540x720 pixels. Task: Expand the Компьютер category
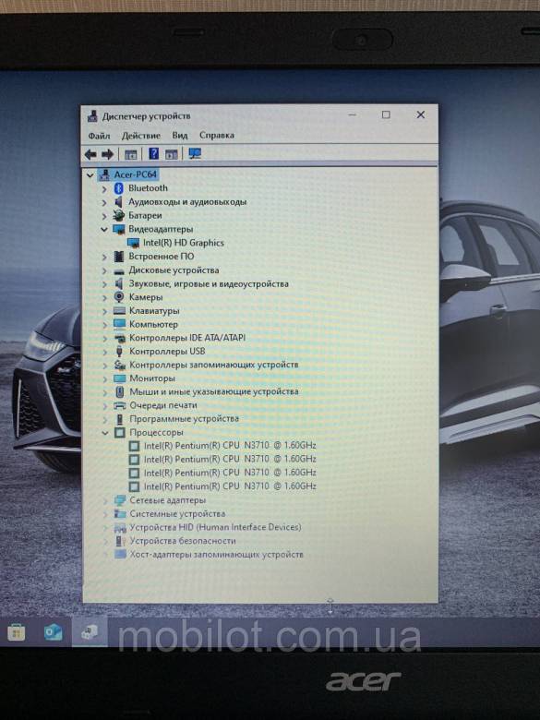[104, 325]
